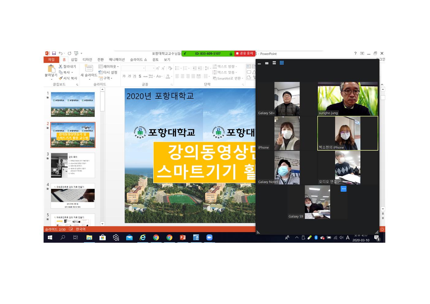
Task: Switch to the 디자인 (Design) tab
Action: 87,60
